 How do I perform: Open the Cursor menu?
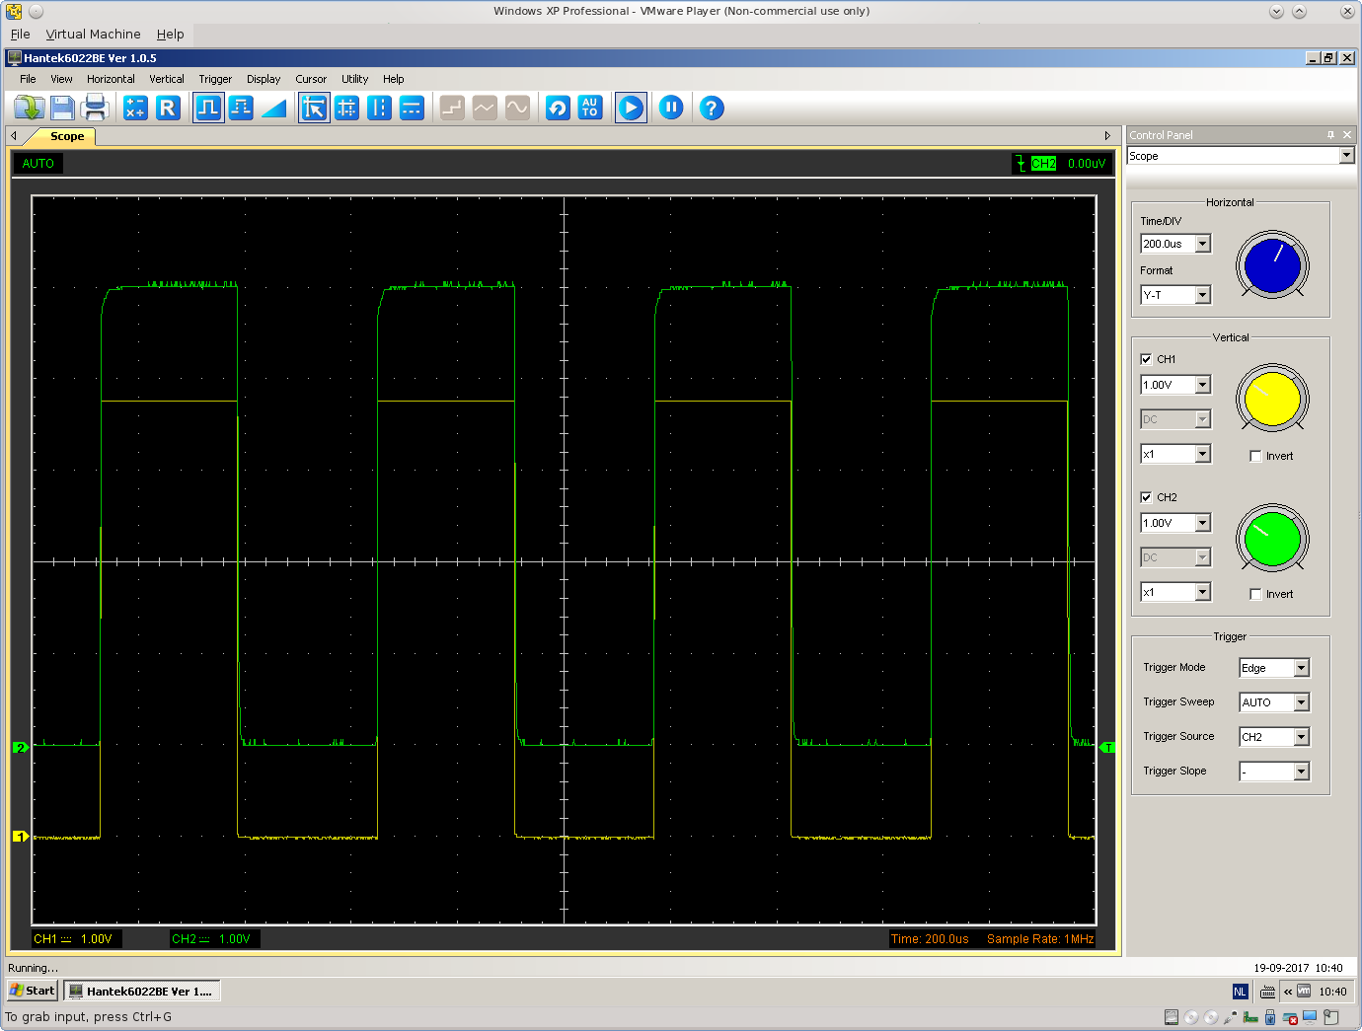click(311, 79)
